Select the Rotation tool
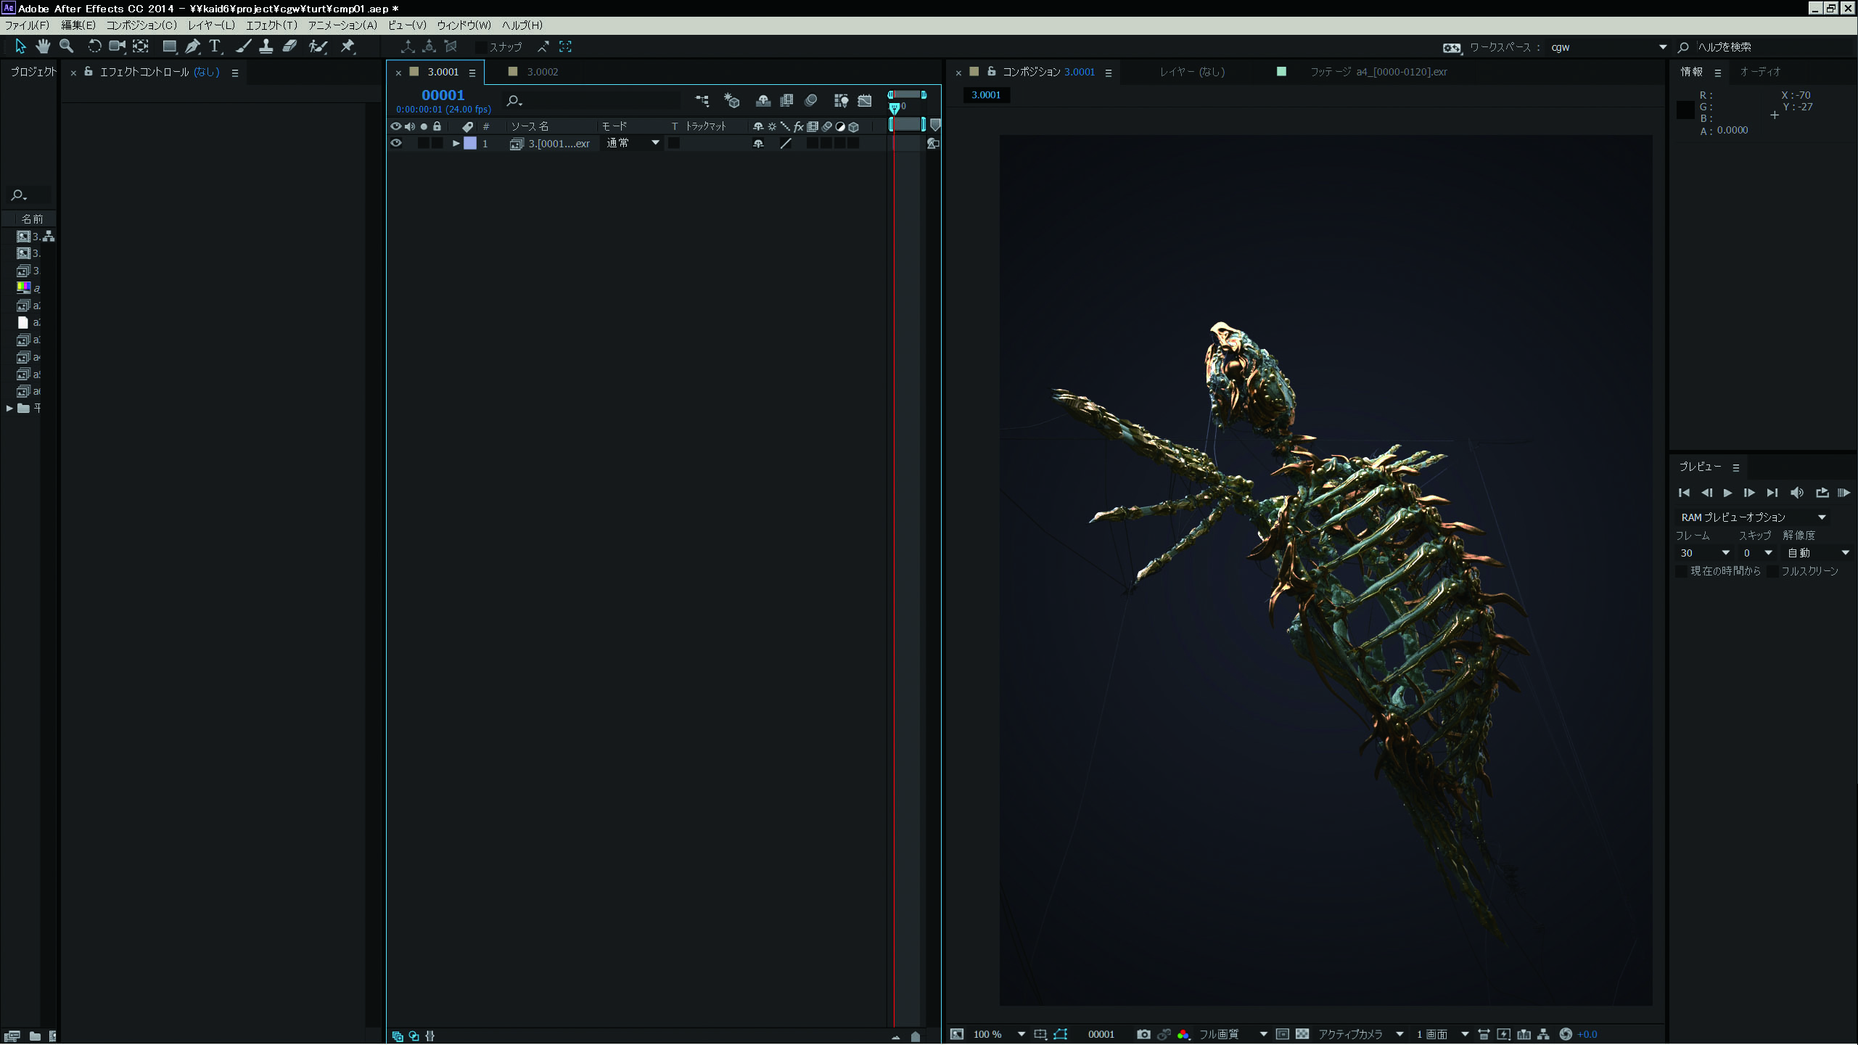The height and width of the screenshot is (1045, 1858). coord(94,46)
